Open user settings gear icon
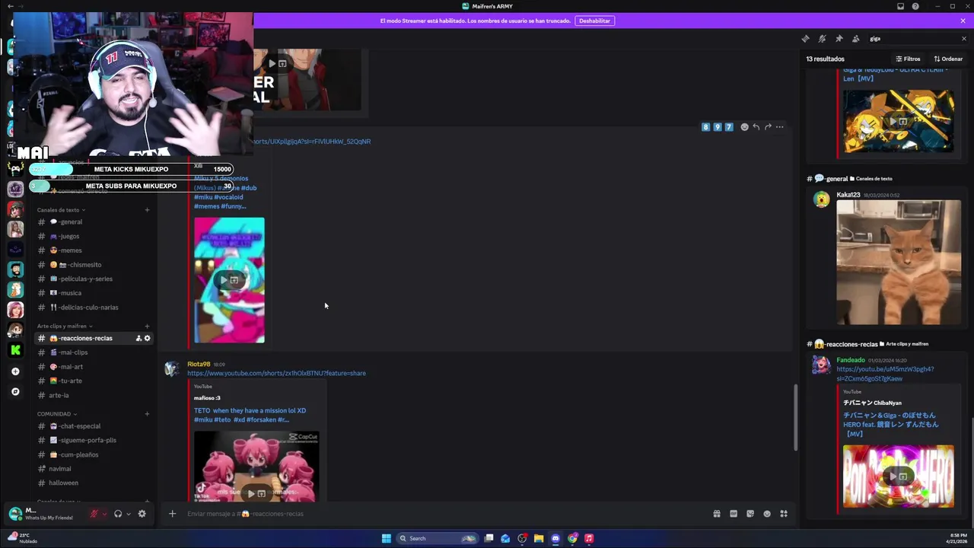 pyautogui.click(x=142, y=514)
